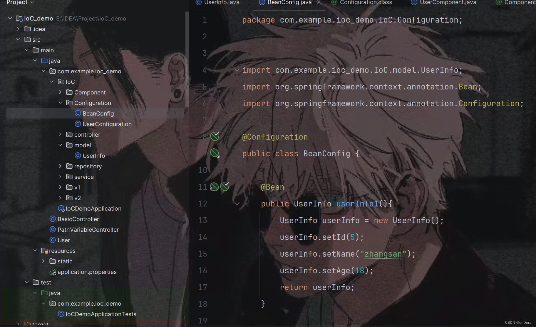This screenshot has width=536, height=327.
Task: Click the userInfo1 method name
Action: (x=357, y=204)
